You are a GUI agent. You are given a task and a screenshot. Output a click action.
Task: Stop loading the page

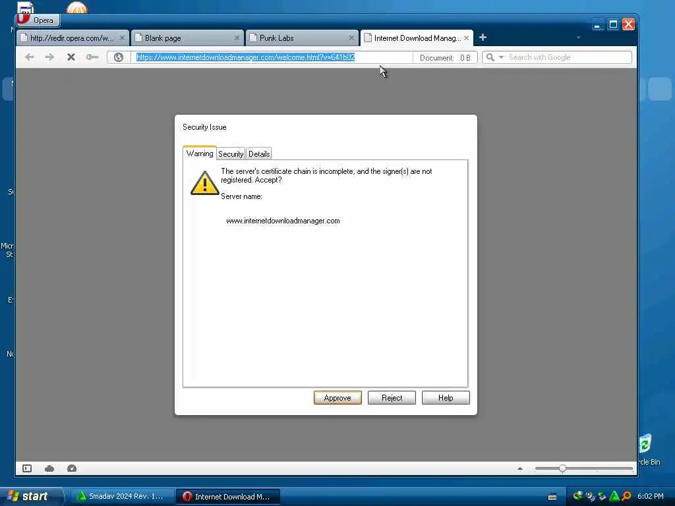tap(71, 57)
